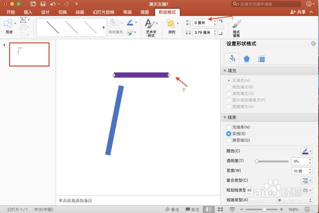Toggle Notes (备注) in status bar
319x213 pixels.
pos(172,209)
